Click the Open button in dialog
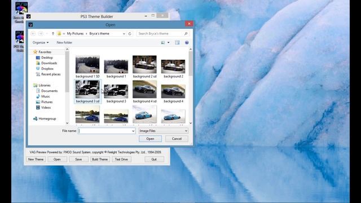 pyautogui.click(x=150, y=139)
